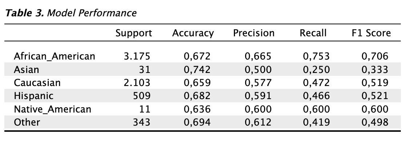419x143 pixels.
Task: Select the Other row label
Action: coord(27,122)
